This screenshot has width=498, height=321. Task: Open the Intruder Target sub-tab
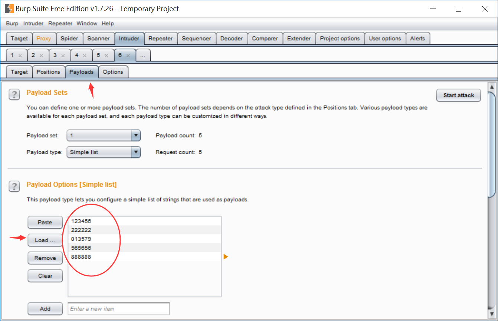tap(19, 72)
